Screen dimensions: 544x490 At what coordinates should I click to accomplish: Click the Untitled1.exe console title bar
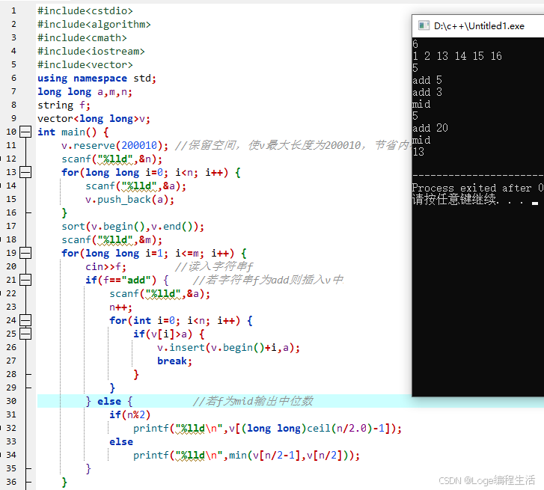(x=479, y=26)
